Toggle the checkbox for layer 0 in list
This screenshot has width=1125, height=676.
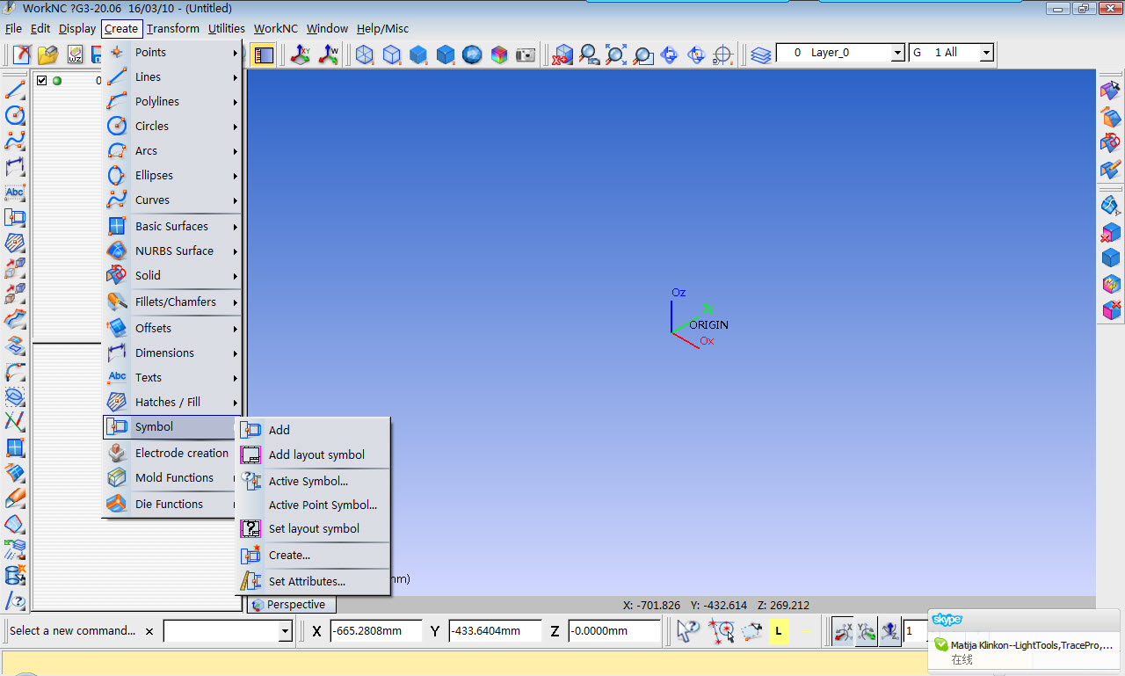click(x=41, y=81)
